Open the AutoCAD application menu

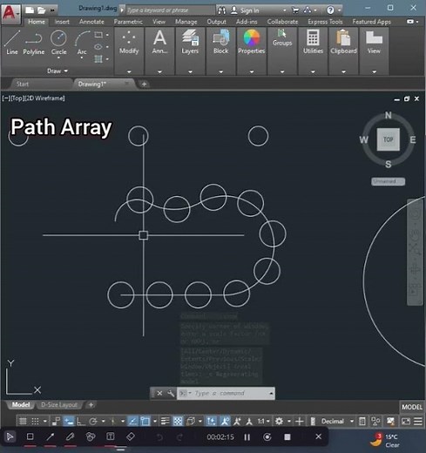click(x=10, y=13)
